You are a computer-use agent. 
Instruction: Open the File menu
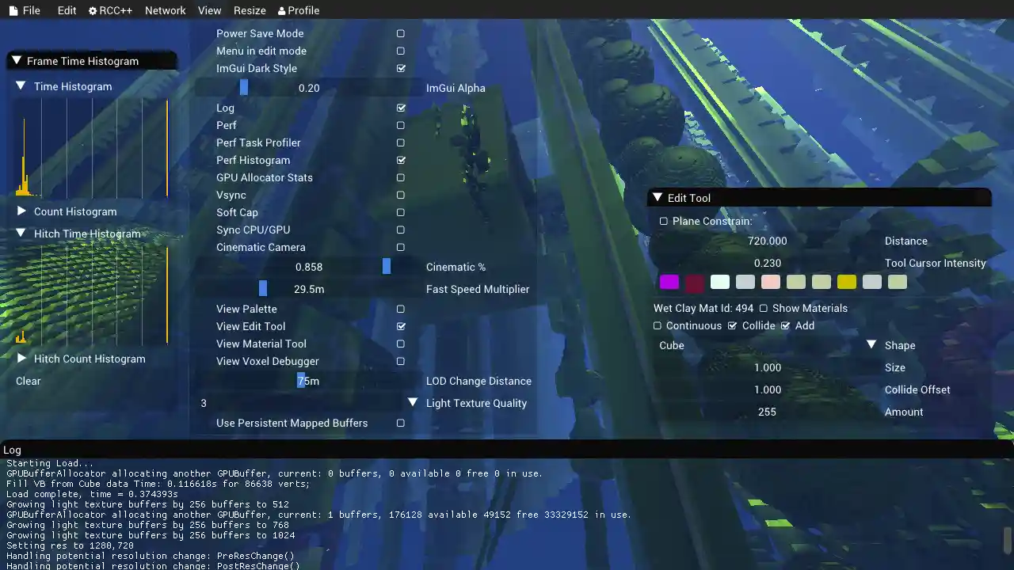click(25, 10)
